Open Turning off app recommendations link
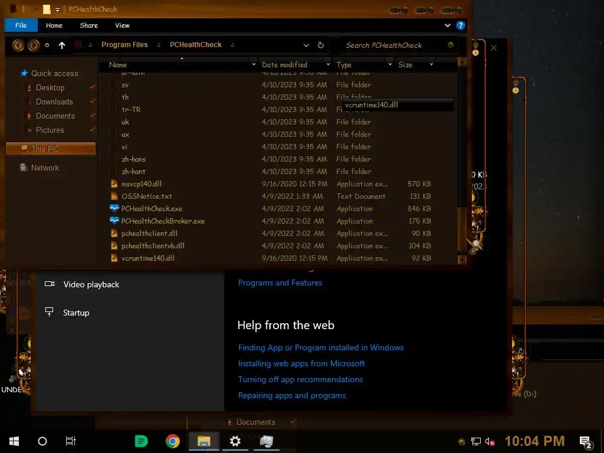Image resolution: width=604 pixels, height=453 pixels. click(x=300, y=379)
